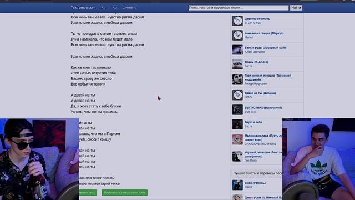355x200 pixels.
Task: Open the song Сияй (Рамиль)
Action: [255, 183]
